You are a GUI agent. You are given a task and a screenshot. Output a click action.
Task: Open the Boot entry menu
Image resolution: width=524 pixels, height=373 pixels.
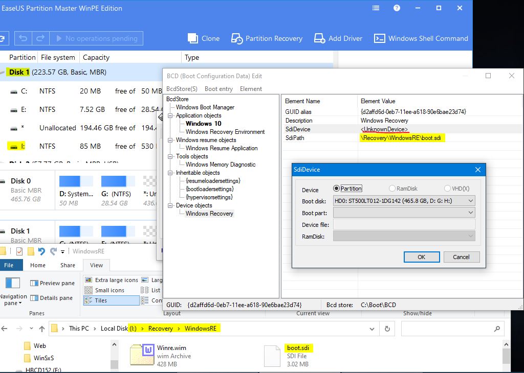coord(219,89)
